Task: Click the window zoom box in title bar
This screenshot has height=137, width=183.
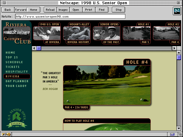Action: (178, 3)
